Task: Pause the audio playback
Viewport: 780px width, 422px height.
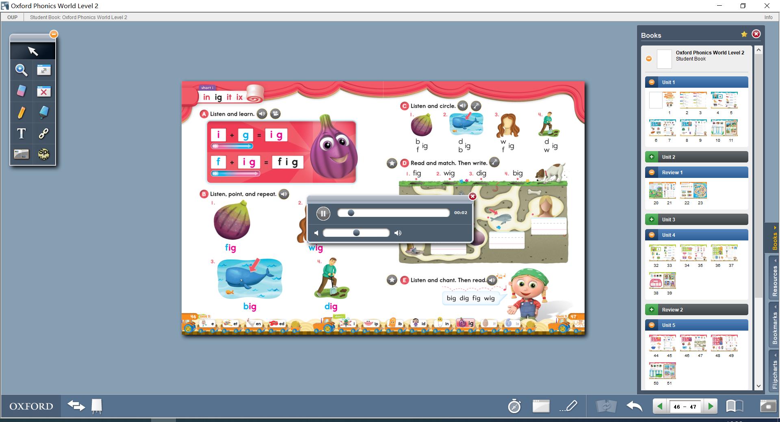Action: [x=323, y=213]
